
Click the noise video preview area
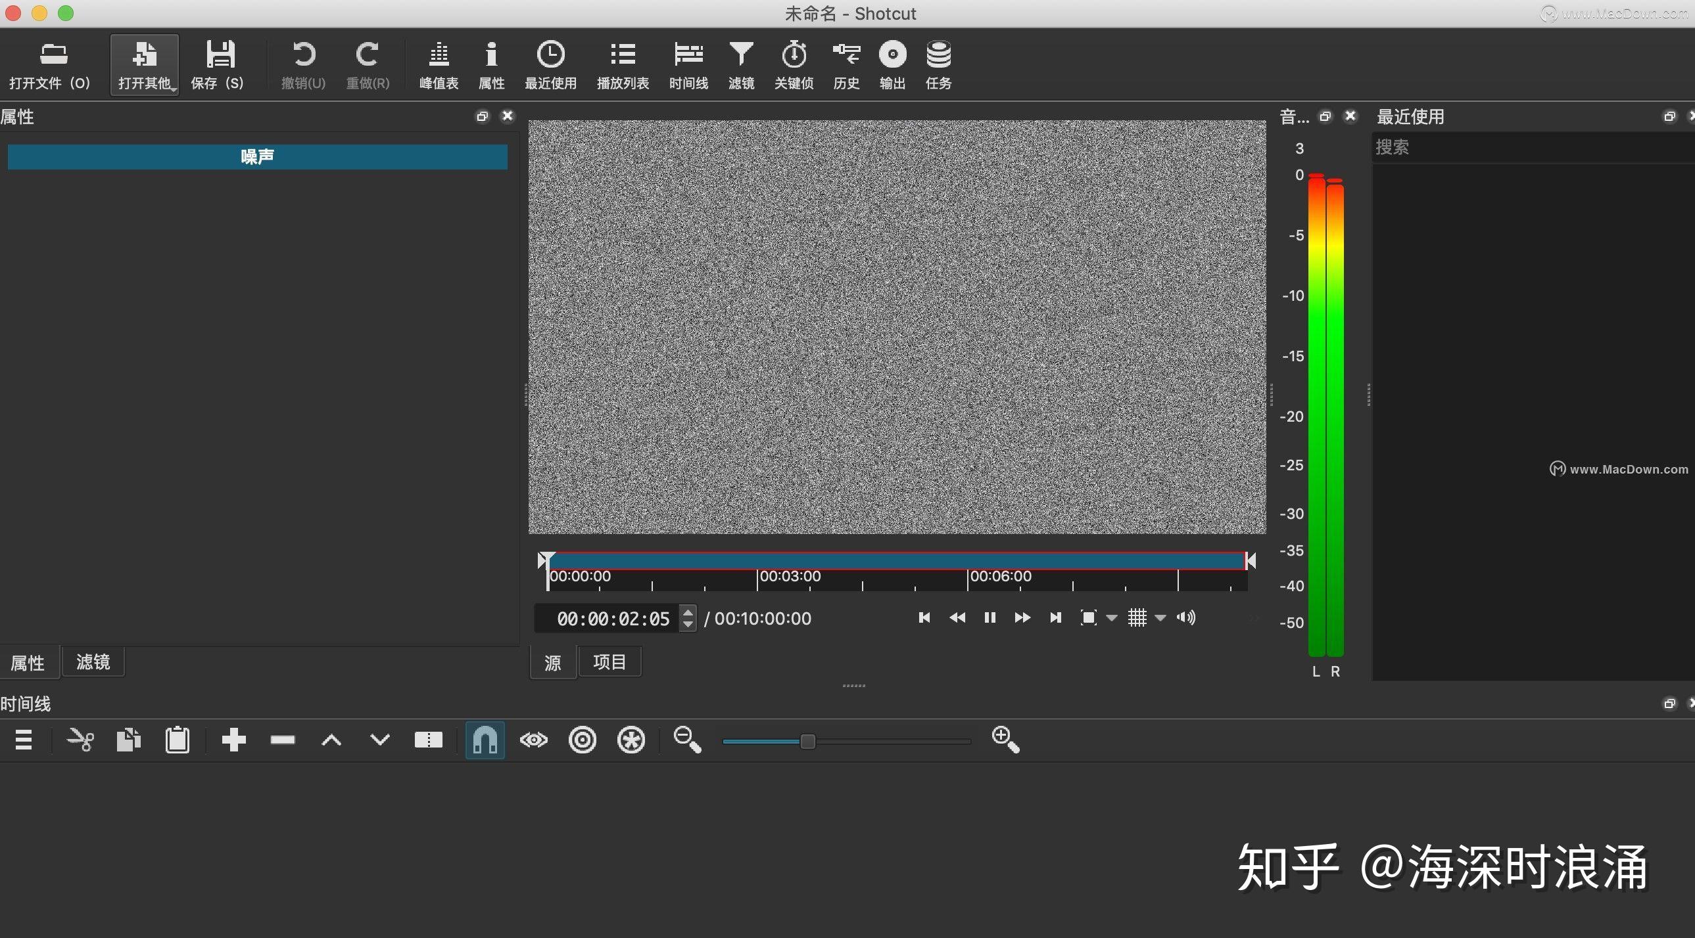click(897, 326)
